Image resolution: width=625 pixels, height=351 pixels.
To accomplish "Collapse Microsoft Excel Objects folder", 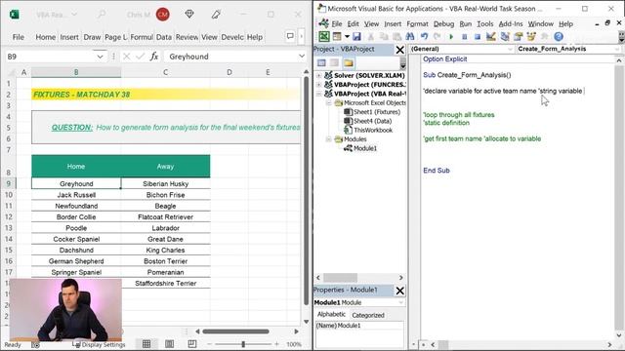I will coord(328,102).
